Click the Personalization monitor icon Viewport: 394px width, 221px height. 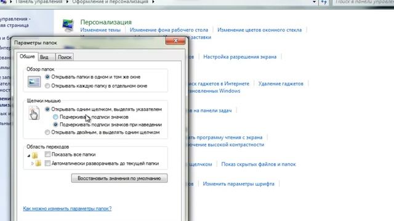click(68, 25)
